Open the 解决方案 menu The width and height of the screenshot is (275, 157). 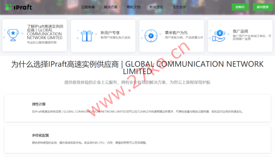click(x=111, y=7)
